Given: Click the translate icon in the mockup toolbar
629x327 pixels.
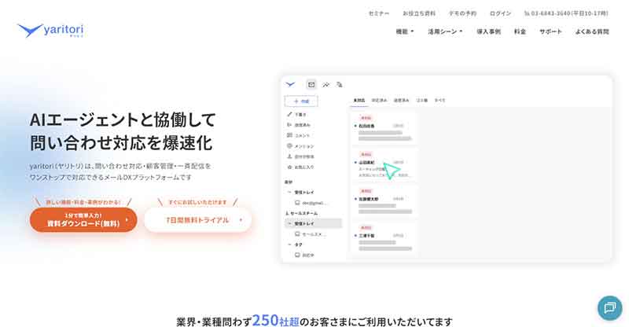Looking at the screenshot, I should pyautogui.click(x=340, y=85).
